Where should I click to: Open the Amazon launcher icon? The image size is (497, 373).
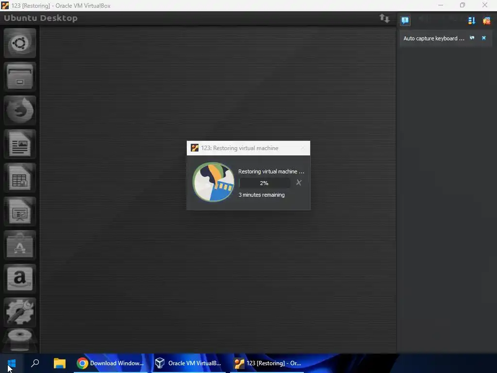pos(19,278)
